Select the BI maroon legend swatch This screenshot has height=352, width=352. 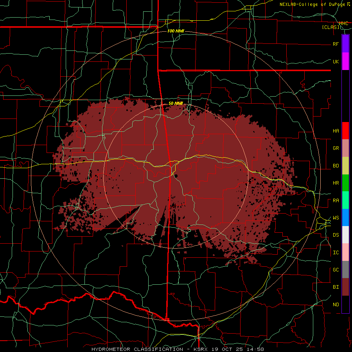(x=345, y=287)
